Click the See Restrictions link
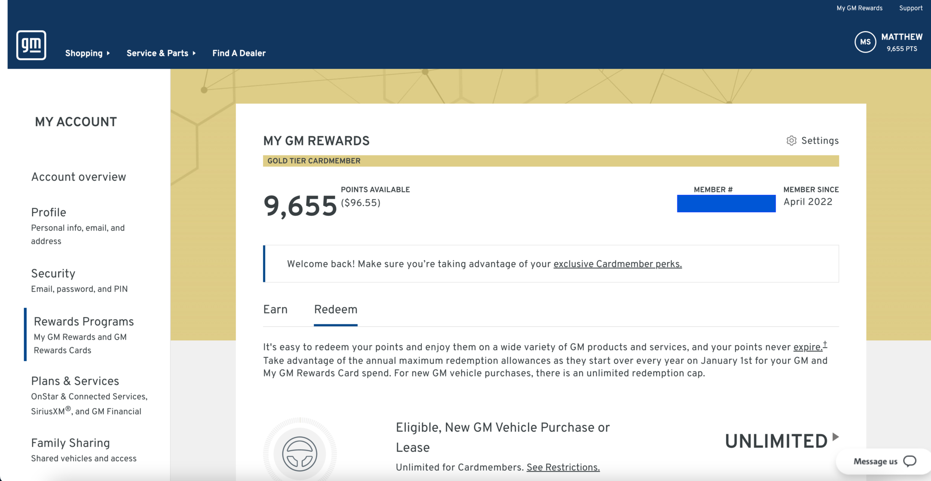This screenshot has height=481, width=931. tap(563, 468)
